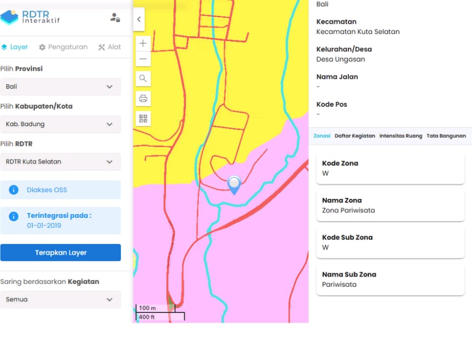Click the Kode Zona card
472x340 pixels.
pos(390,169)
